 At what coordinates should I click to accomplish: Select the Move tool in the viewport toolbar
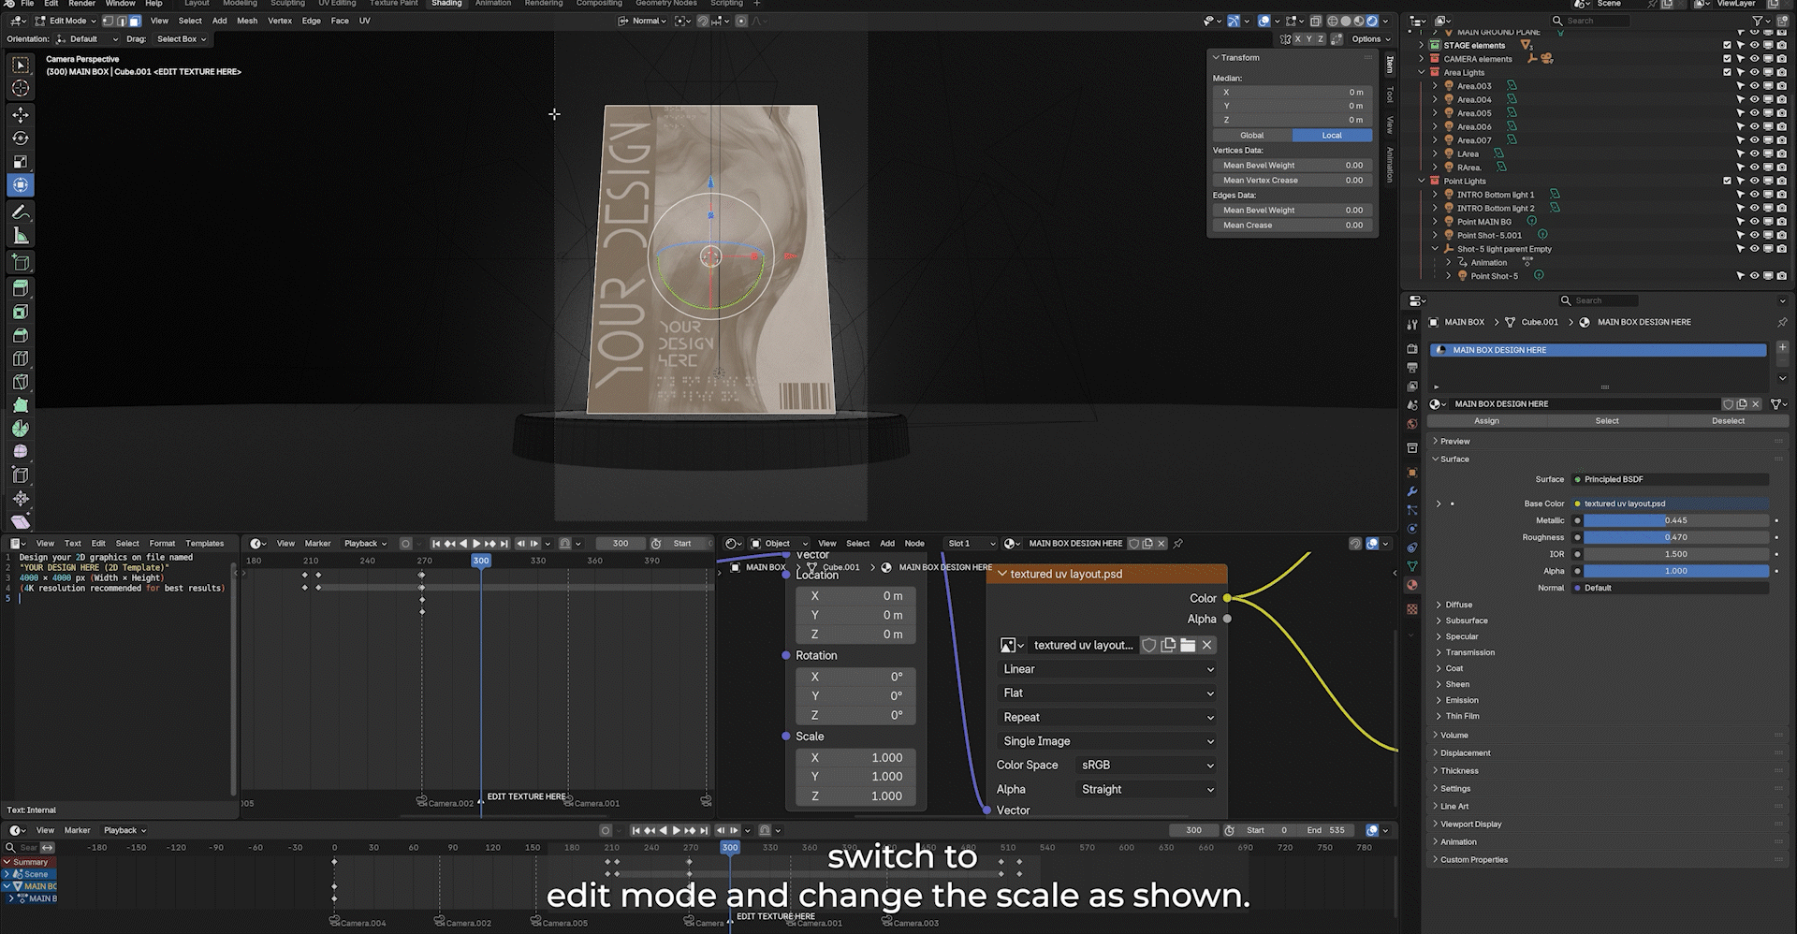(x=21, y=115)
